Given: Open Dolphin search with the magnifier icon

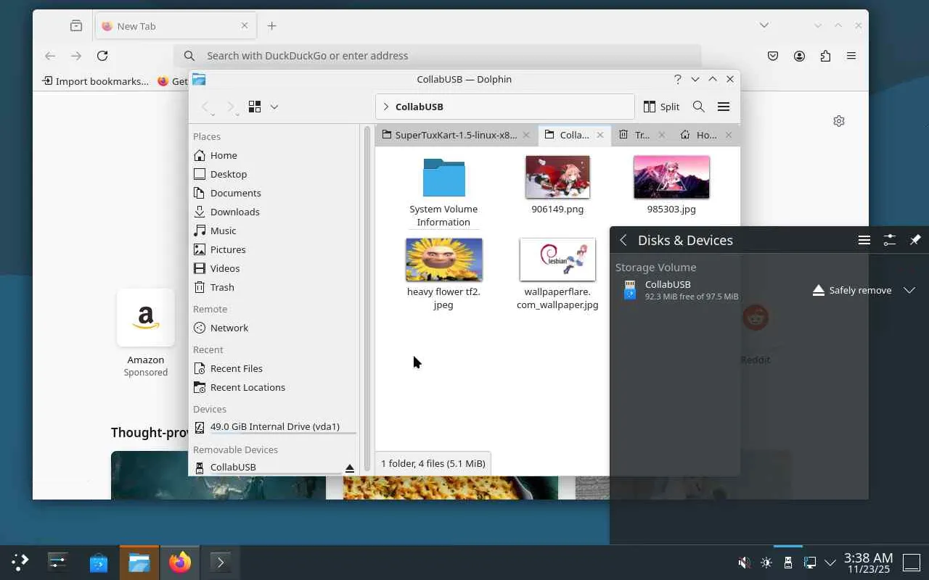Looking at the screenshot, I should [x=698, y=107].
